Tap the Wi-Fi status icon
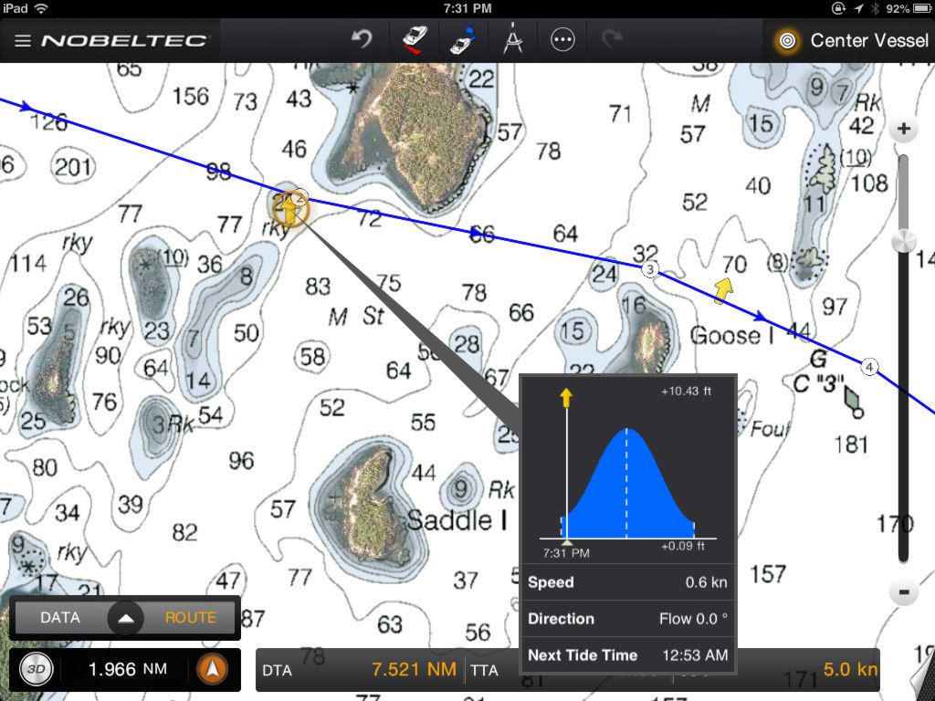Image resolution: width=935 pixels, height=701 pixels. [42, 8]
